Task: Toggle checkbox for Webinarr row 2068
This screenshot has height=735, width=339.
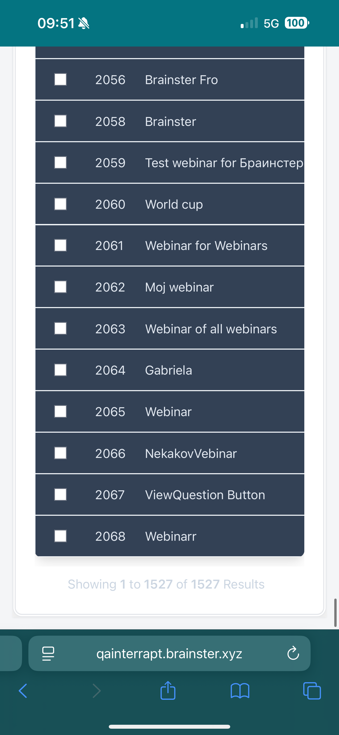Action: click(x=60, y=536)
